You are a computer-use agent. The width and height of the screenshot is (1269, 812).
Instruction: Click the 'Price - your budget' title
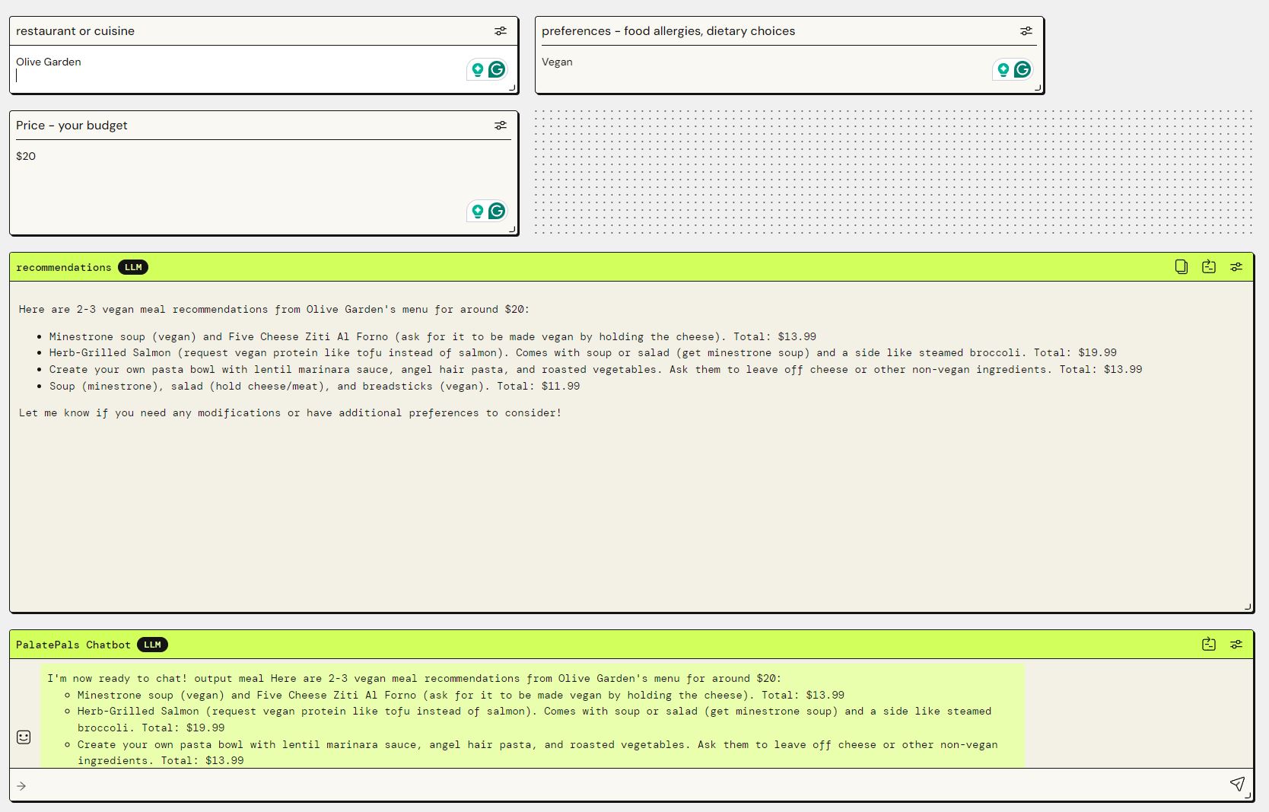coord(72,126)
